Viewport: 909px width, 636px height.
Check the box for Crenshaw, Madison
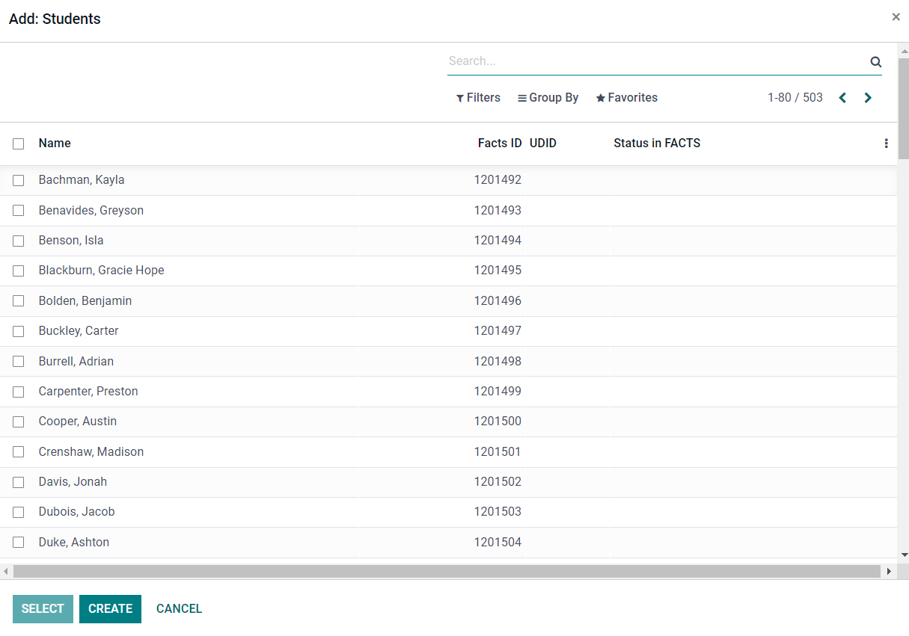[19, 452]
